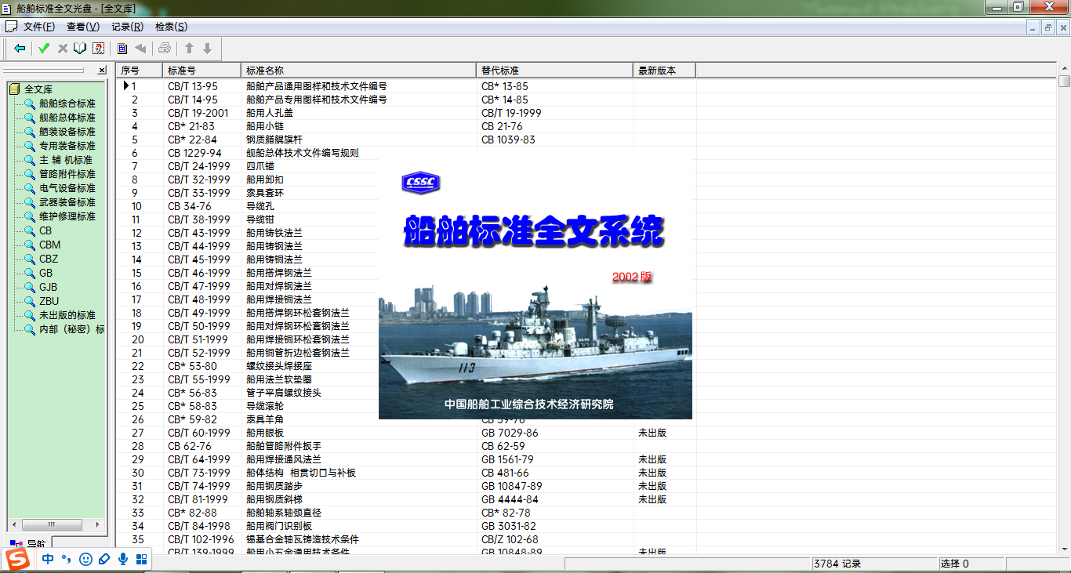Viewport: 1071px width, 573px height.
Task: Sort by the 标准名称 column header
Action: [358, 71]
